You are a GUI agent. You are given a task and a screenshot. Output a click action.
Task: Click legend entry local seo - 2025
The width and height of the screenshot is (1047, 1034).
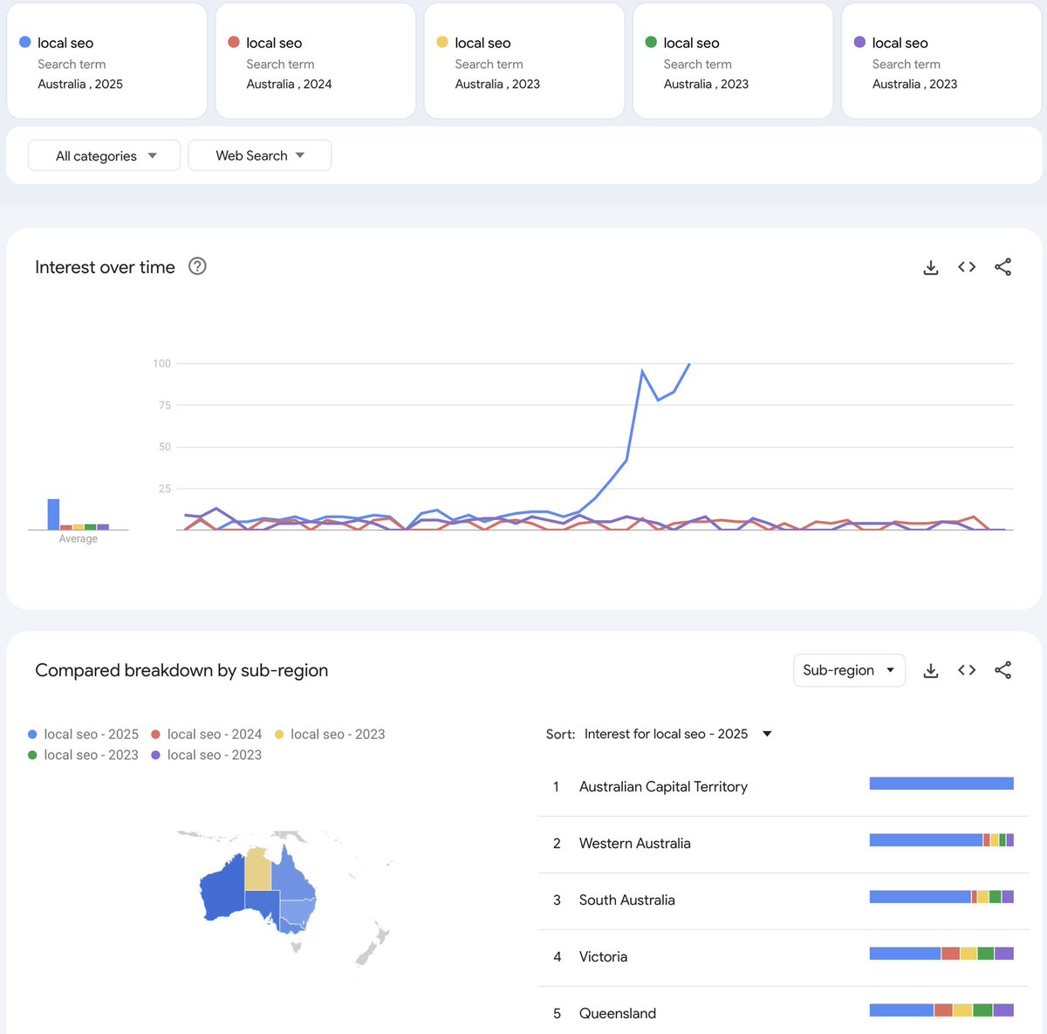pos(83,734)
